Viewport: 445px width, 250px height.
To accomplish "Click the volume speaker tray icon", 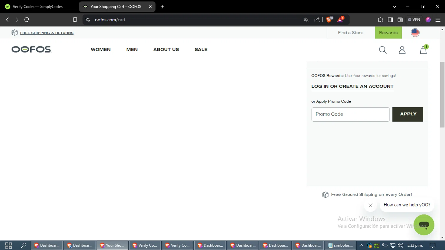I will pyautogui.click(x=401, y=245).
